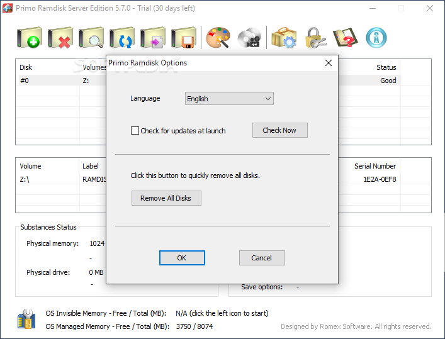Click the paint palette wizard icon
This screenshot has height=339, width=445.
218,38
